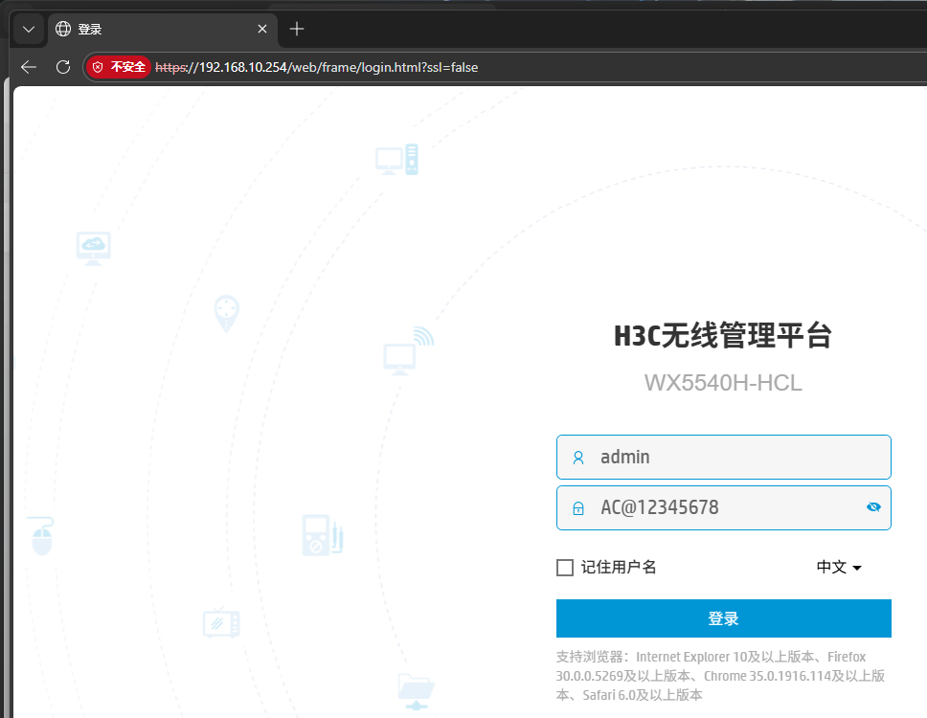Open a new browser tab
Viewport: 927px width, 718px height.
pyautogui.click(x=297, y=29)
